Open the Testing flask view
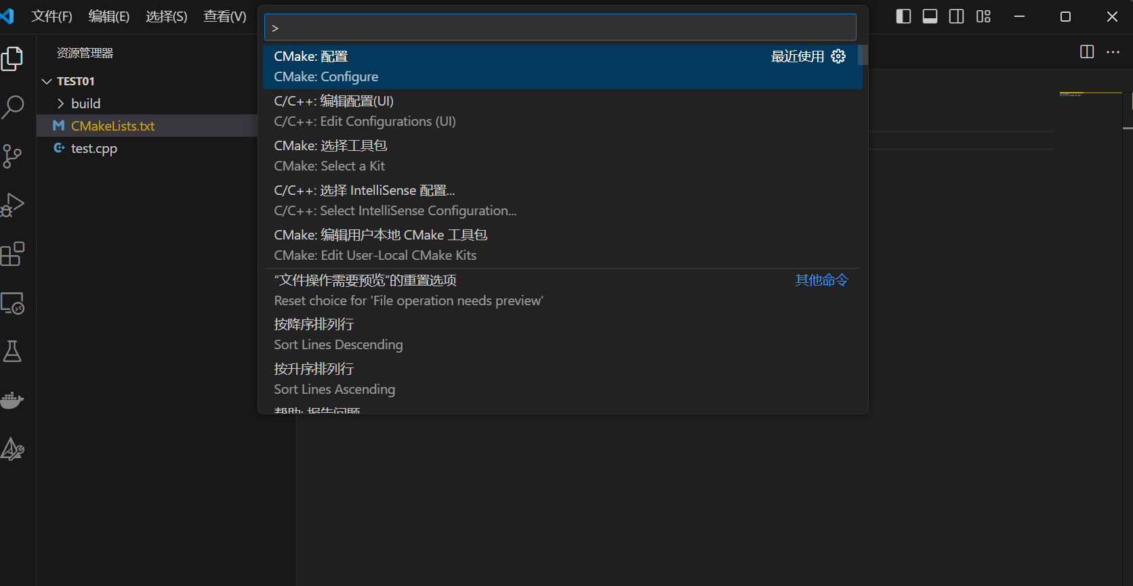The image size is (1133, 586). [12, 351]
